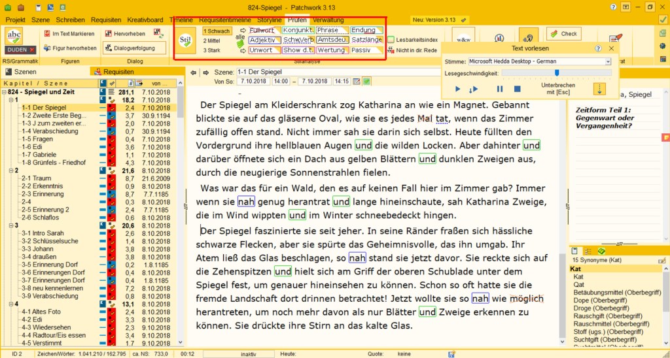Screen dimensions: 670x358
Task: Adjust the Lesegeschwindigkeit slider handle
Action: coord(556,73)
